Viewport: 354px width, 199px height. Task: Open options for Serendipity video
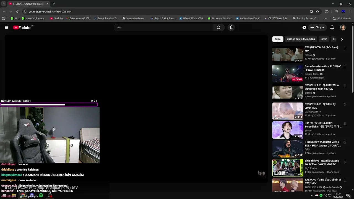click(345, 124)
